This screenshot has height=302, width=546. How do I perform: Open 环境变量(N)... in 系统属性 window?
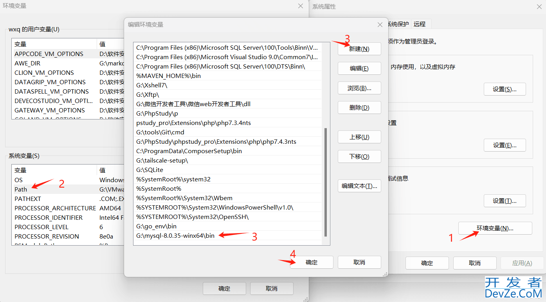(x=495, y=228)
